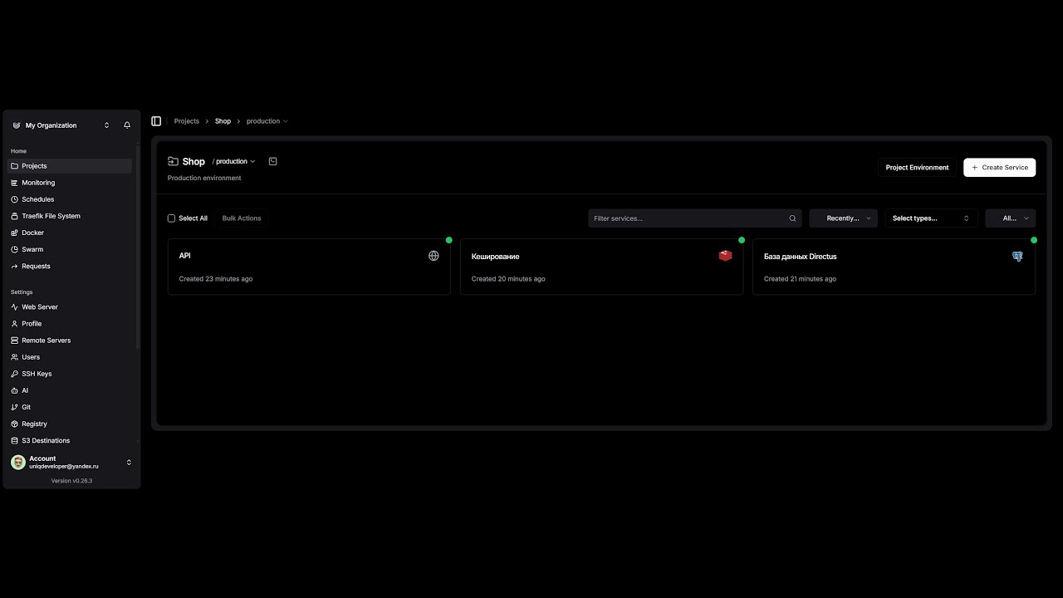
Task: Click the Registry package icon
Action: pos(14,424)
